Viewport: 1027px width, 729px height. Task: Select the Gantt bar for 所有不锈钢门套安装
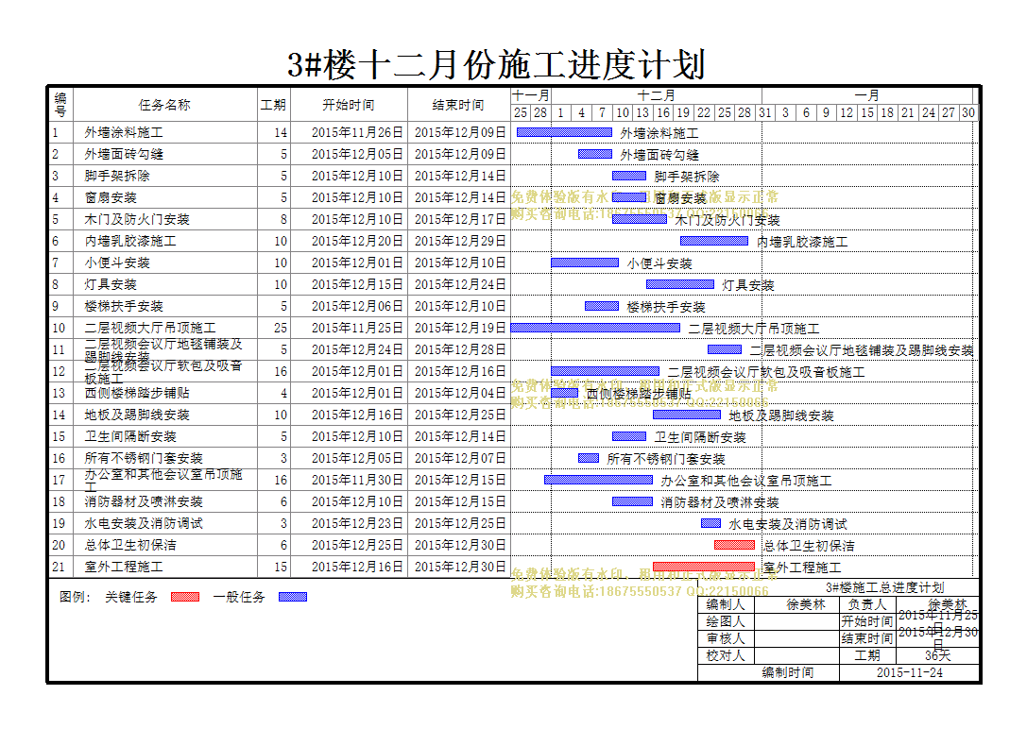589,458
